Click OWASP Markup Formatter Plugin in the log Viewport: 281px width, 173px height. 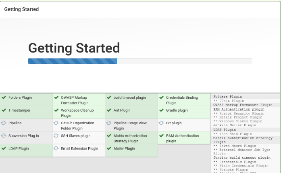click(x=243, y=105)
